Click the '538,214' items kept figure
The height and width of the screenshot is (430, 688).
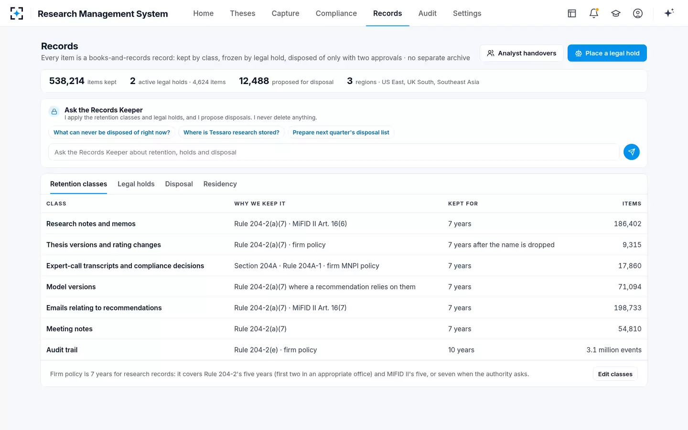pos(67,81)
